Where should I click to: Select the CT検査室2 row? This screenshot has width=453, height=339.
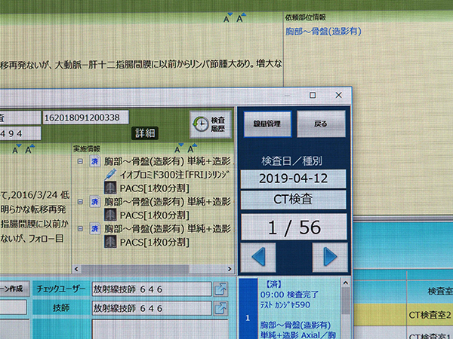click(x=429, y=313)
